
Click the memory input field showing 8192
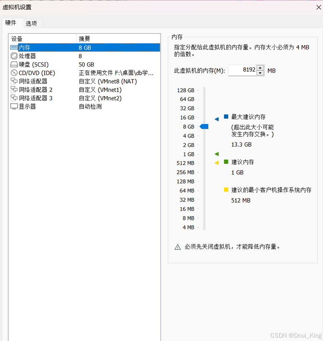(x=242, y=70)
